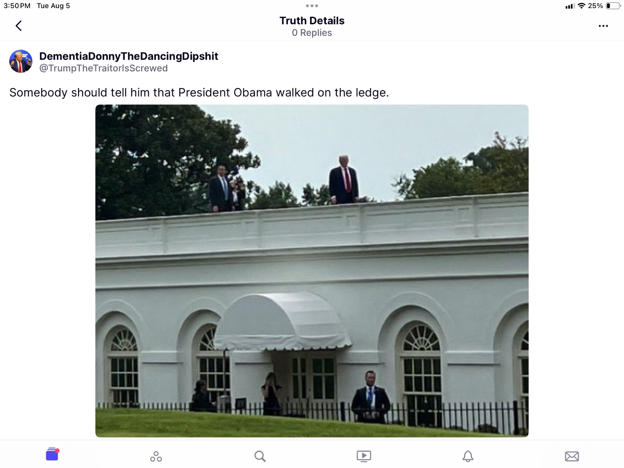Open the Notifications bell icon
The width and height of the screenshot is (624, 468).
point(468,456)
